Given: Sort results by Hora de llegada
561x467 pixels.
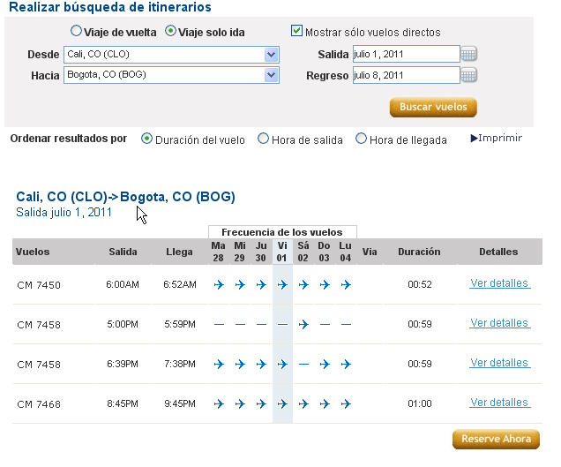Looking at the screenshot, I should [x=361, y=139].
